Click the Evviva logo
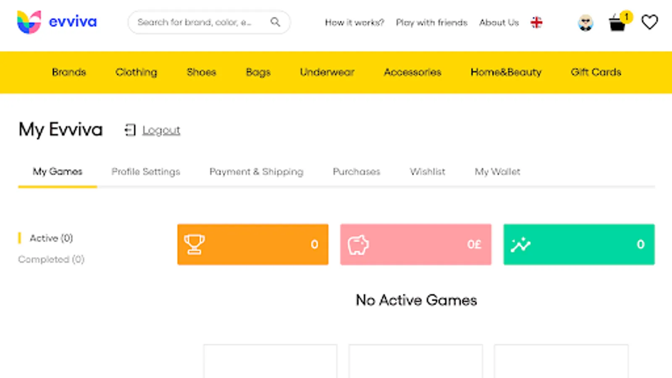Image resolution: width=672 pixels, height=378 pixels. pos(57,22)
